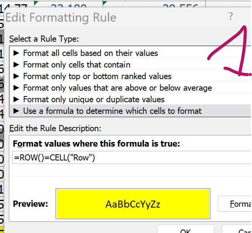Click arrow beside Format all cells based on values
The height and width of the screenshot is (233, 252).
(x=16, y=53)
